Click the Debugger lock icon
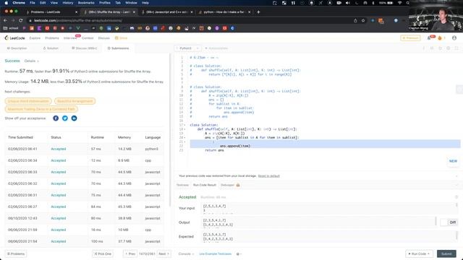Viewport: 463px width, 260px height. (x=238, y=185)
